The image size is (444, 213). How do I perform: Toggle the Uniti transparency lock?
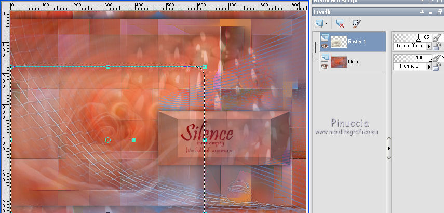(x=437, y=66)
